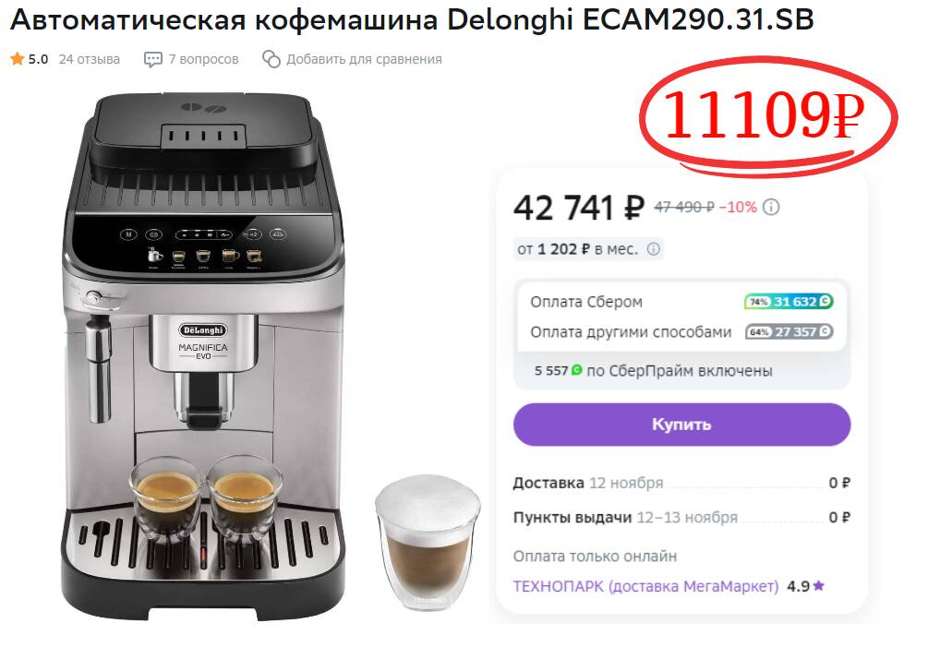Click the compare circles icon
Screen dimensions: 928x647
[271, 59]
